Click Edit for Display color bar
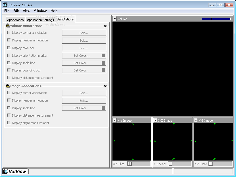Image resolution: width=236 pixels, height=177 pixels. (84, 48)
